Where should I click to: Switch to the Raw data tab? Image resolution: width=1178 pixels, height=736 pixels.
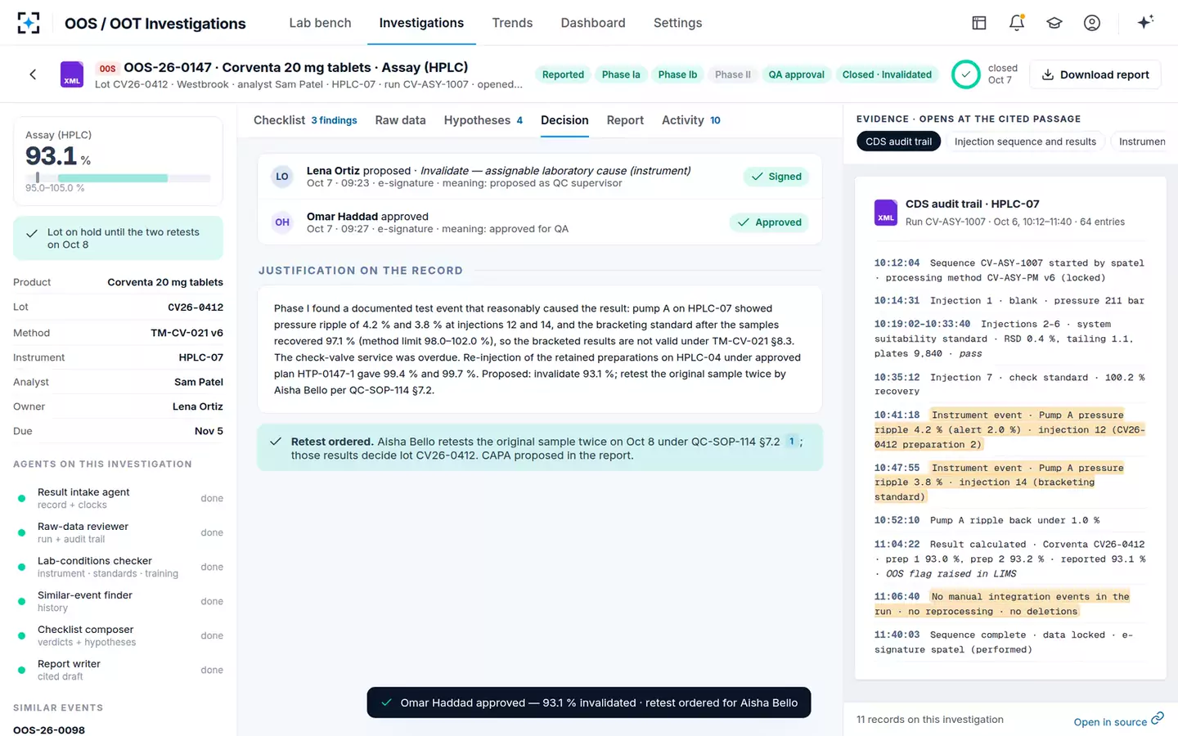point(400,120)
